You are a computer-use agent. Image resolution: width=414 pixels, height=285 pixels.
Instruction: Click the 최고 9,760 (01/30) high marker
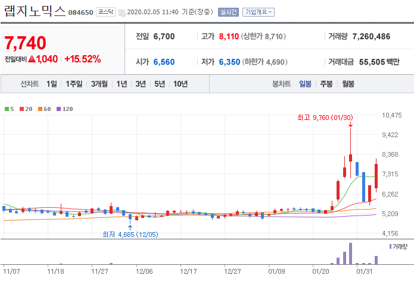pyautogui.click(x=325, y=118)
